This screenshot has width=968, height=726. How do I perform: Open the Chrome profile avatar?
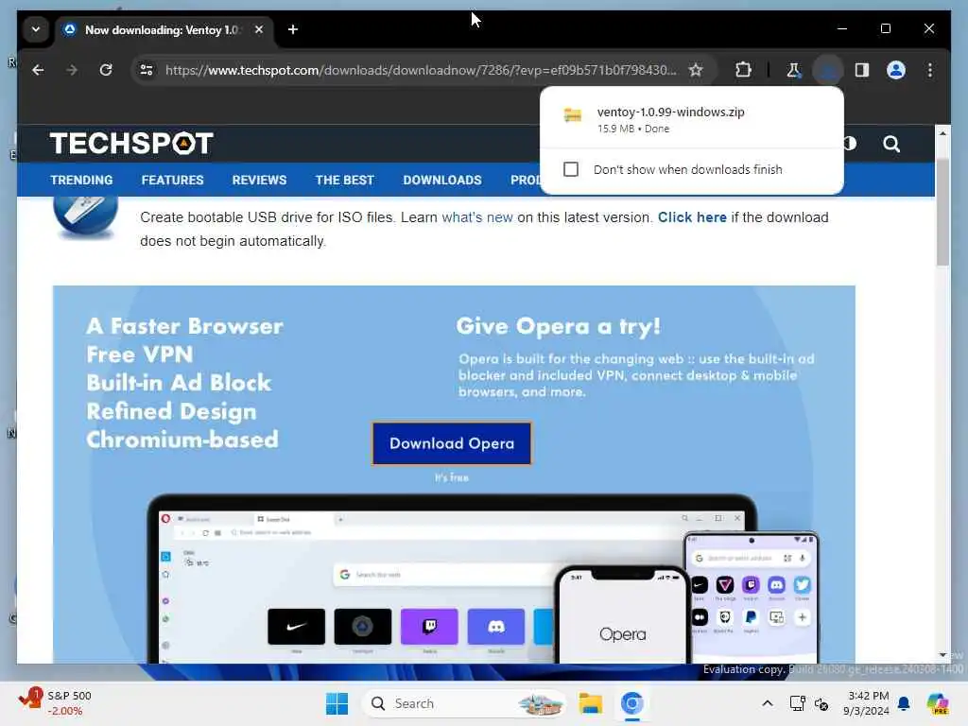coord(896,70)
